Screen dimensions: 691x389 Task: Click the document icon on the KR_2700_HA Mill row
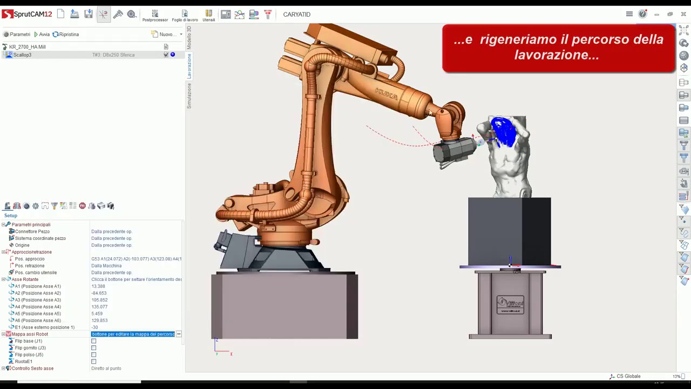(x=166, y=47)
